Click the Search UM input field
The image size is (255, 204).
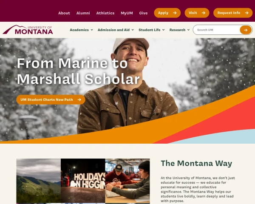(217, 30)
